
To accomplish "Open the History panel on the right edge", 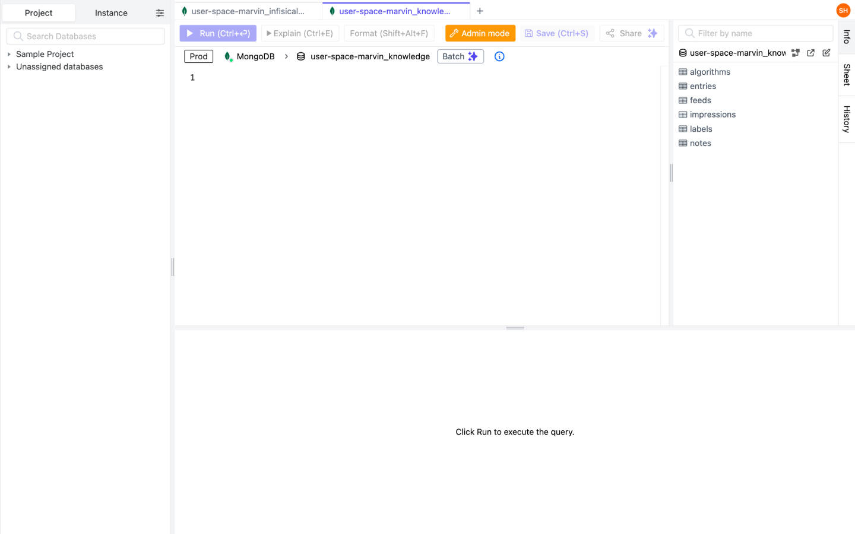I will 846,118.
